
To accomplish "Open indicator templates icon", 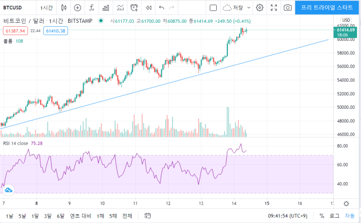I will [120, 8].
